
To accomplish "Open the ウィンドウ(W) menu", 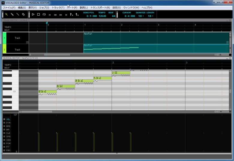I will (x=131, y=8).
